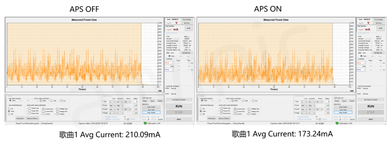Open first cursor None dropdown in APS OFF window
This screenshot has width=390, height=145.
coord(169,63)
